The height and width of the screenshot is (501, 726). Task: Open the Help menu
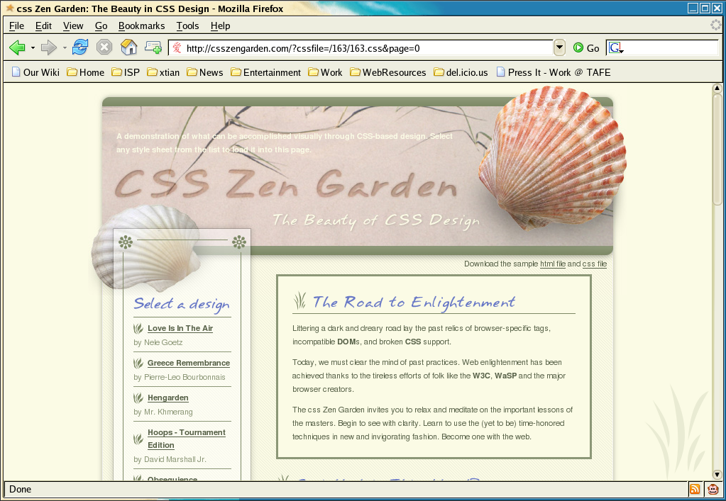(221, 26)
